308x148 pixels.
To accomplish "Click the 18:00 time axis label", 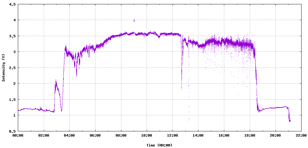I will coord(250,135).
